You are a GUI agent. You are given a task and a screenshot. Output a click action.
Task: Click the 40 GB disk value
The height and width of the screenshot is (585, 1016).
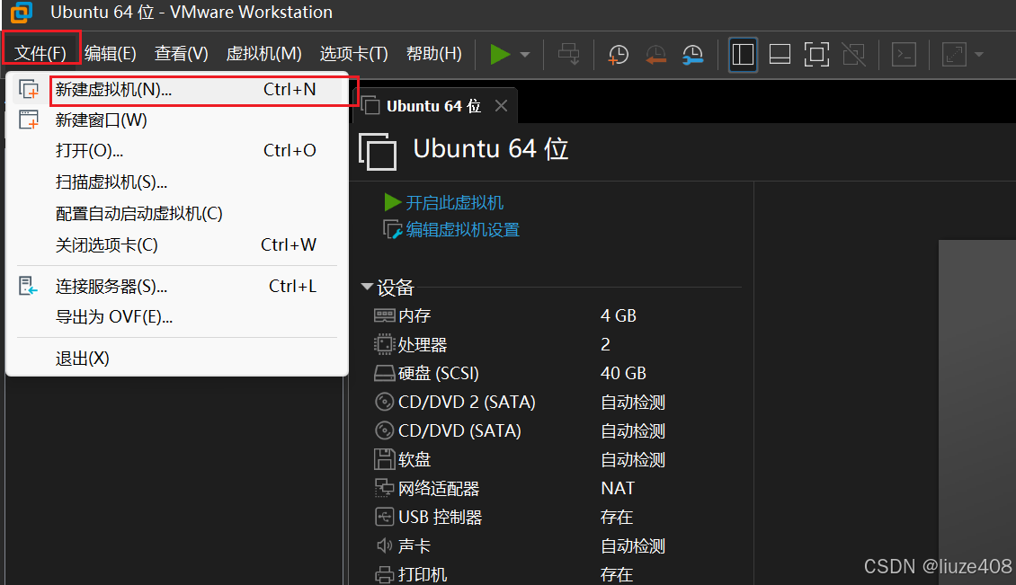pos(623,373)
